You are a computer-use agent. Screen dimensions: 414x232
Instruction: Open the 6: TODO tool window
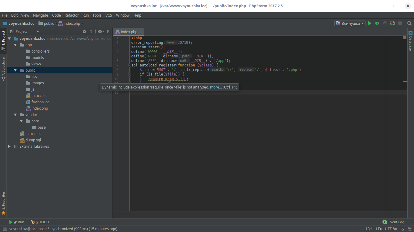[40, 222]
